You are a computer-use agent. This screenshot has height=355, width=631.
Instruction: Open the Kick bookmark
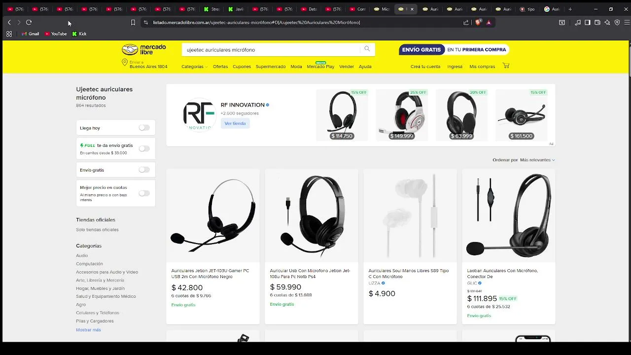pyautogui.click(x=79, y=34)
